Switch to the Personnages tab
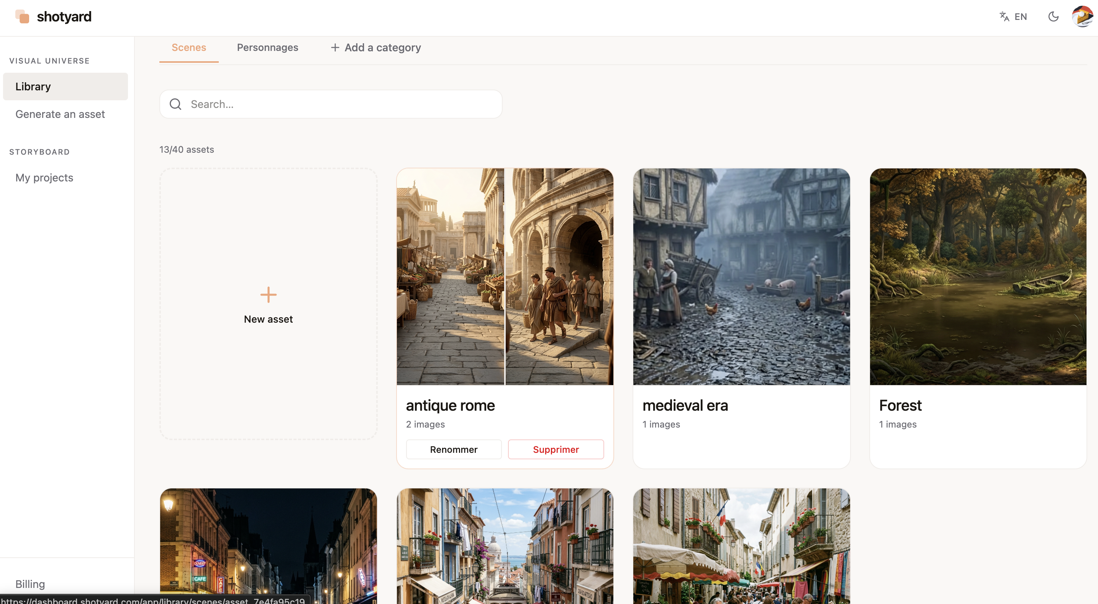The image size is (1098, 604). pos(267,48)
